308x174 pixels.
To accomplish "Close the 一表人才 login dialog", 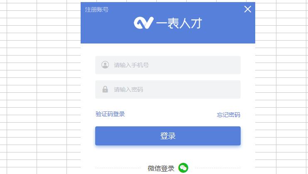I will [x=247, y=9].
